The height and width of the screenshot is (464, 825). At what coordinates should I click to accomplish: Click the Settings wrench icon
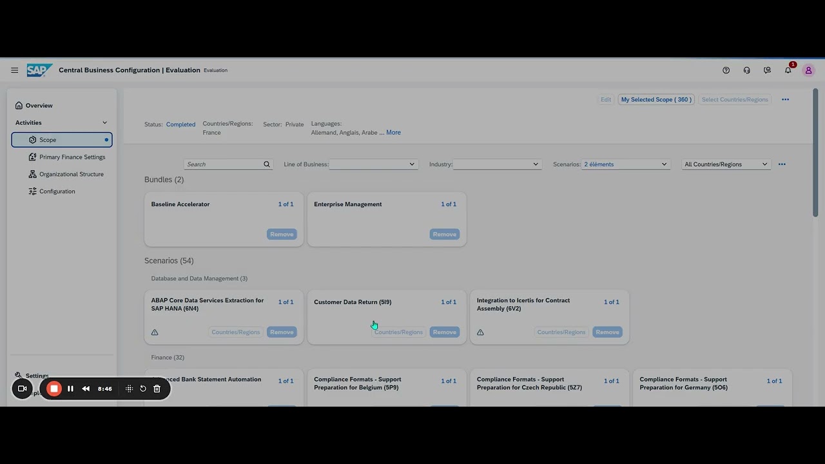pyautogui.click(x=19, y=376)
